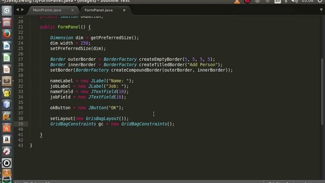Click 'nameLabel' on line 31
This screenshot has width=325, height=183.
61,81
